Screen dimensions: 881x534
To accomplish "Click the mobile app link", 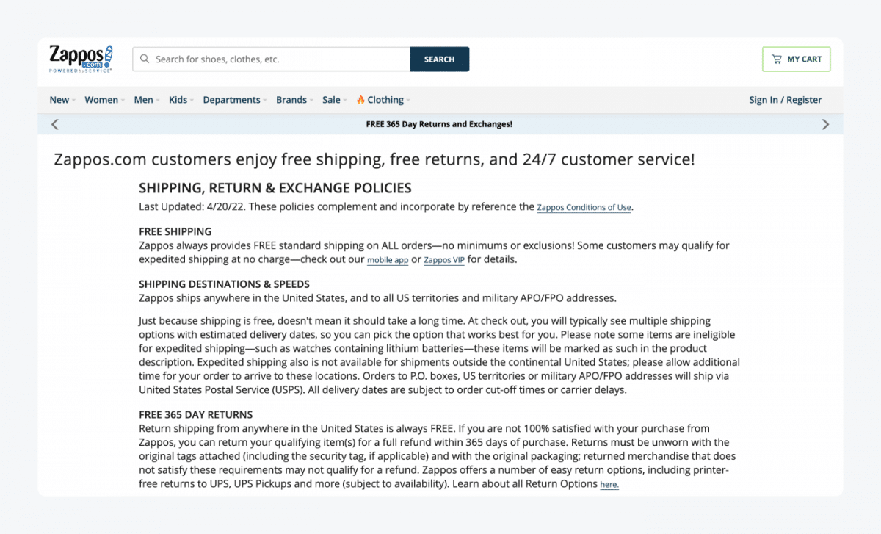I will [388, 259].
